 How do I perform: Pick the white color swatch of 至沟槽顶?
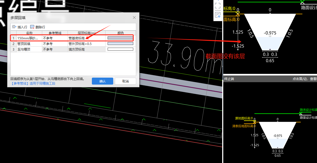(x=120, y=49)
